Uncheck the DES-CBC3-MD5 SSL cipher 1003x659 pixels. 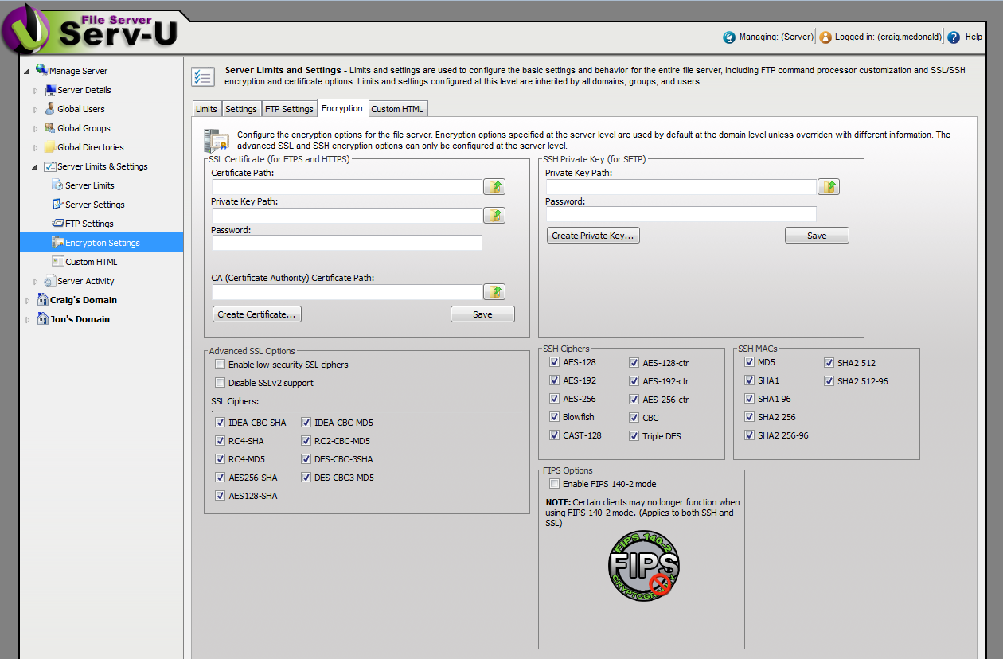tap(306, 478)
